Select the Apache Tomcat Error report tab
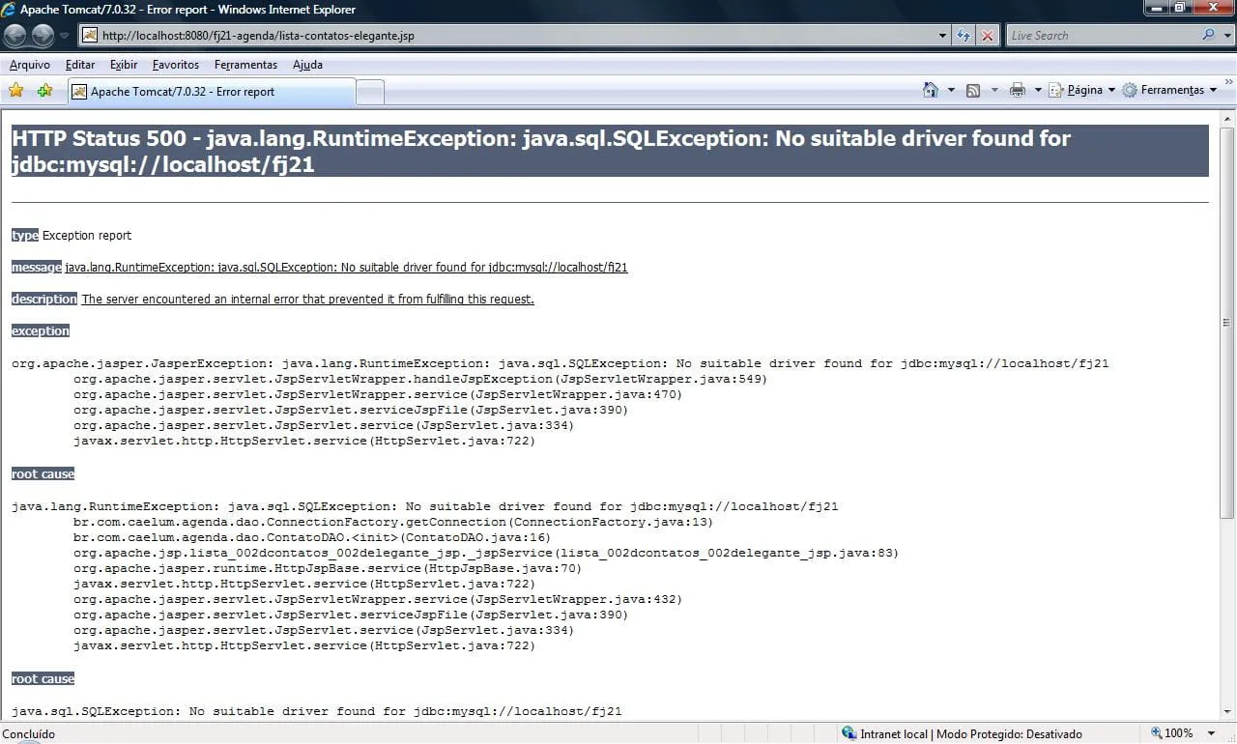This screenshot has width=1237, height=744. click(212, 92)
